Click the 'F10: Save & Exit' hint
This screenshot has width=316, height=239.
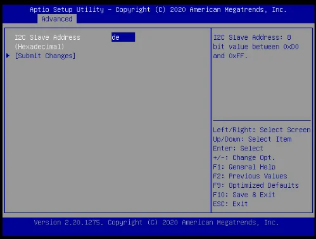[x=244, y=195]
